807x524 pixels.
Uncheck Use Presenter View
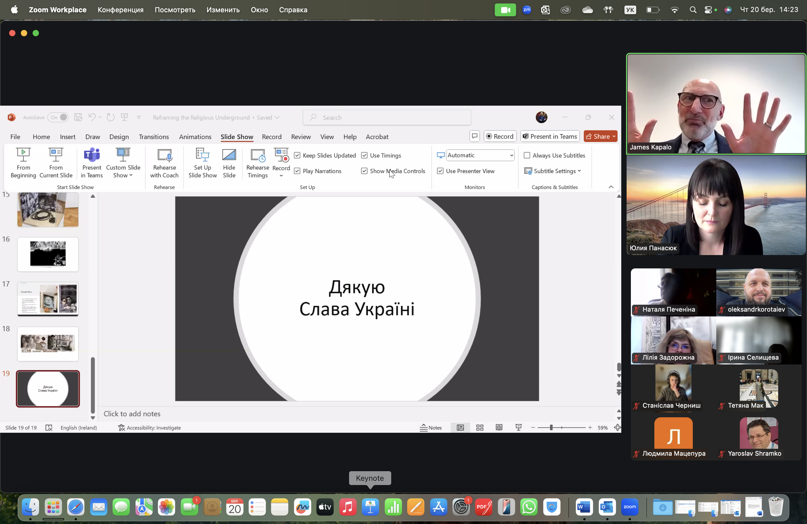440,171
